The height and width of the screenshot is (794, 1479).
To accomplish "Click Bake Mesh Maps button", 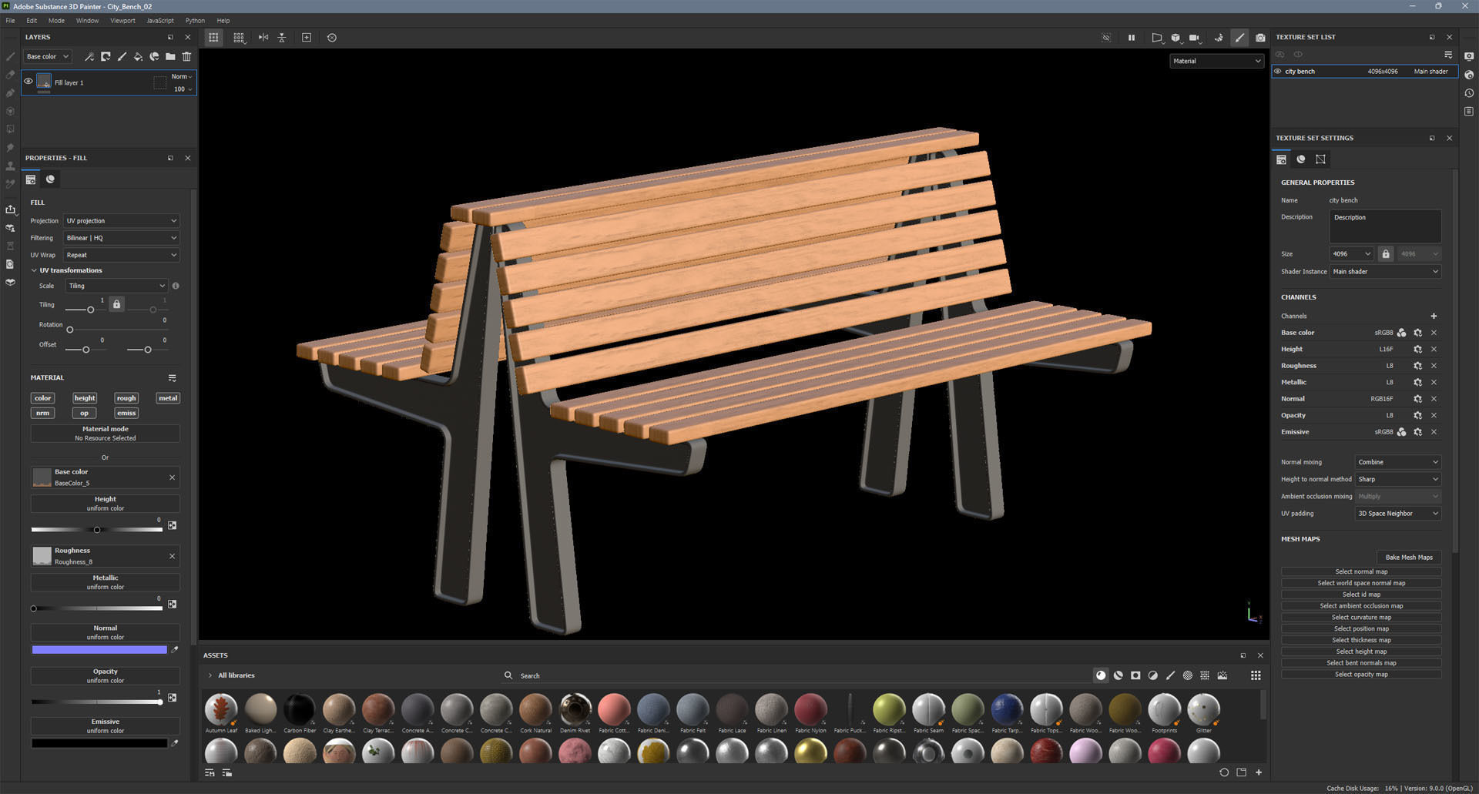I will point(1409,558).
